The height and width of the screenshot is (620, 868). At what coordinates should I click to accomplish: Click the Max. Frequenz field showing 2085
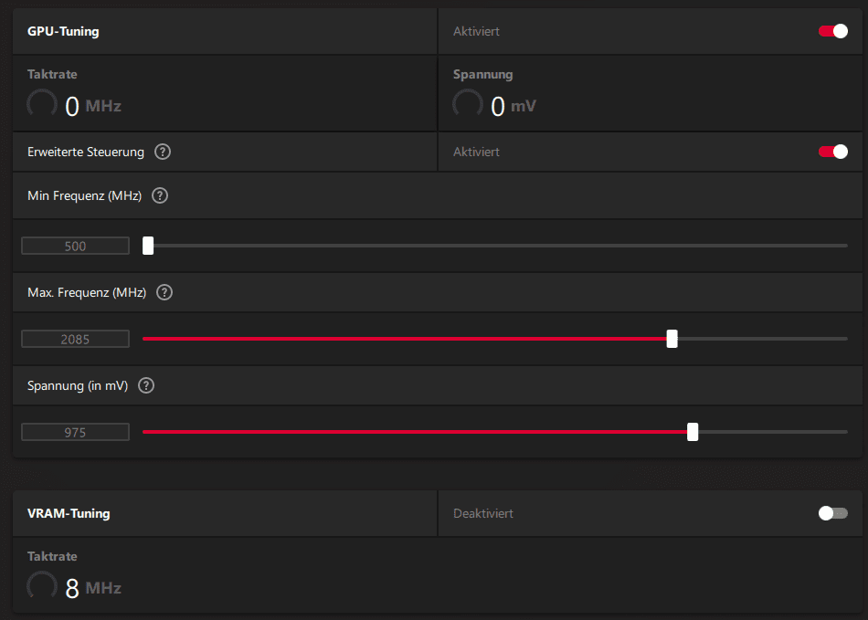click(x=76, y=340)
